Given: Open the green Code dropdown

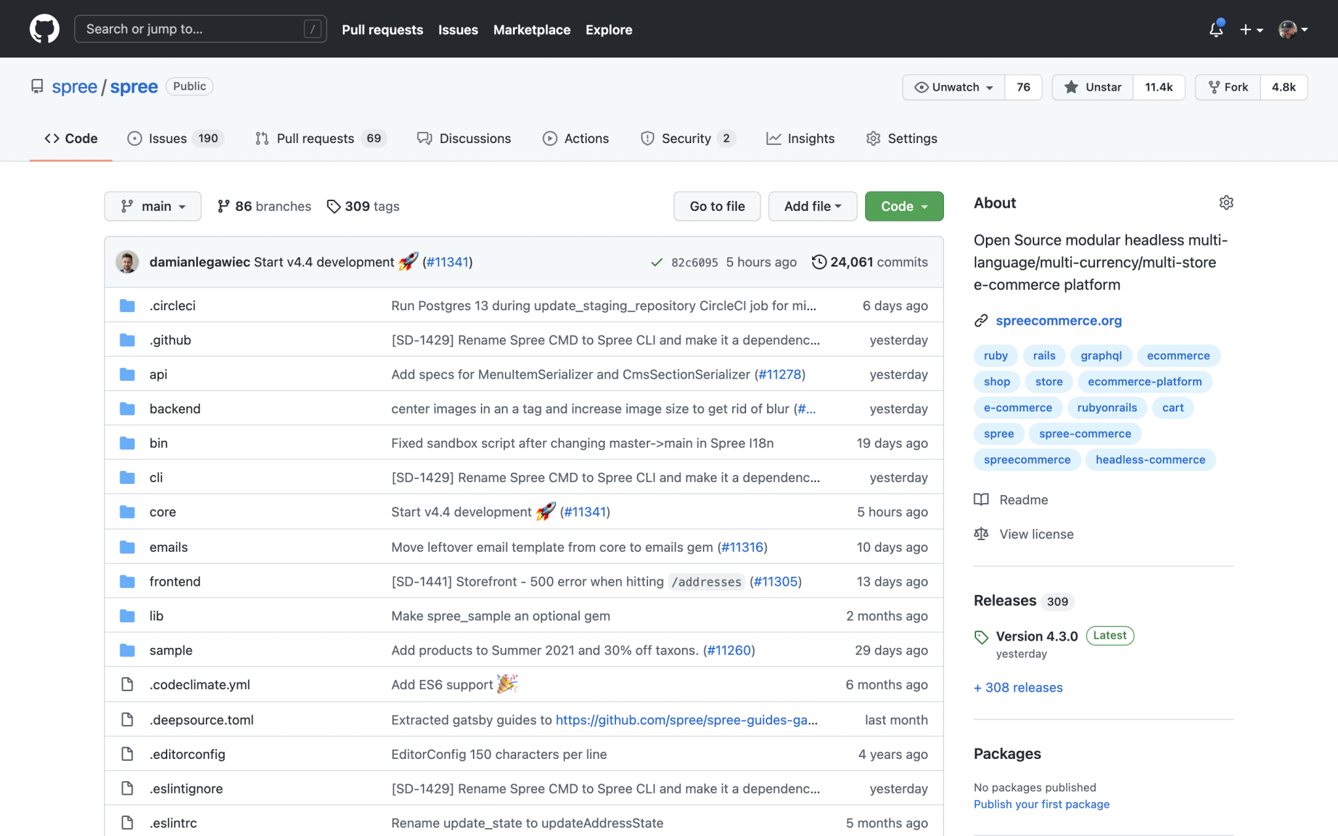Looking at the screenshot, I should [904, 206].
